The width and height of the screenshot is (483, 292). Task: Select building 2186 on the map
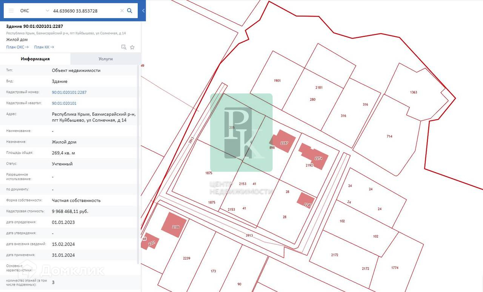(174, 225)
